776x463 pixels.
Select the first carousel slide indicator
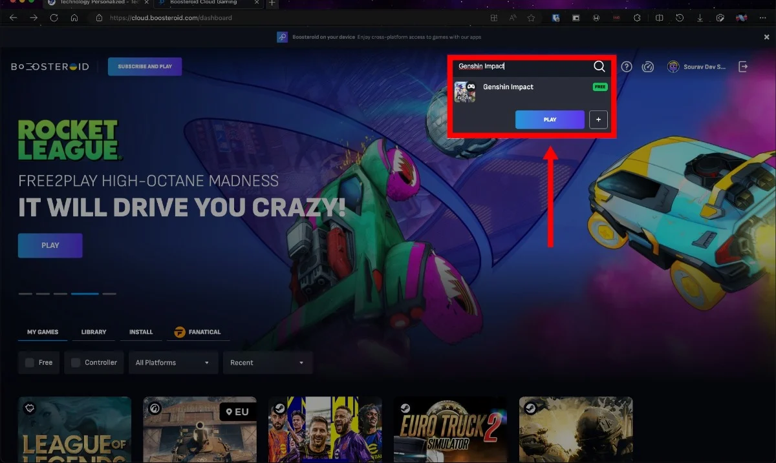pyautogui.click(x=25, y=294)
